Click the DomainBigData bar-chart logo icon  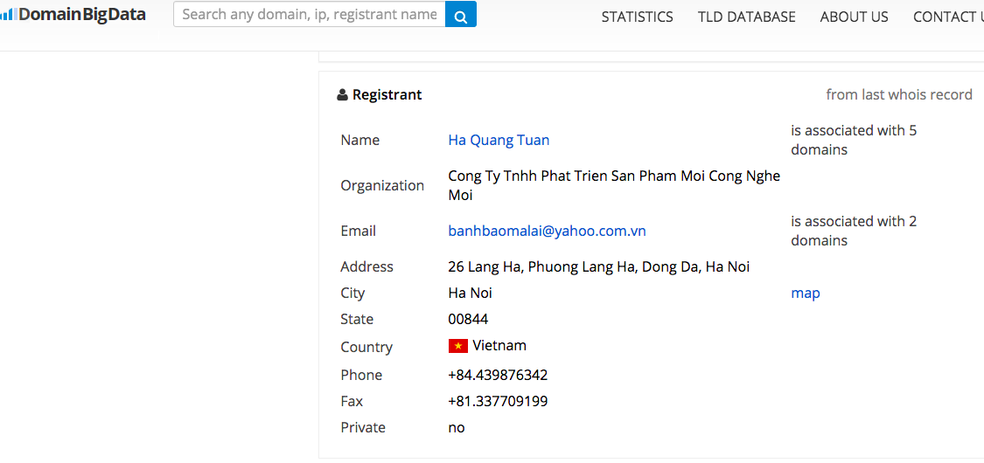tap(8, 14)
